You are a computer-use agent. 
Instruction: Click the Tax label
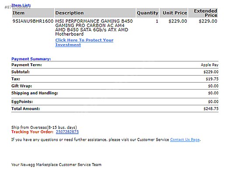coord(16,79)
